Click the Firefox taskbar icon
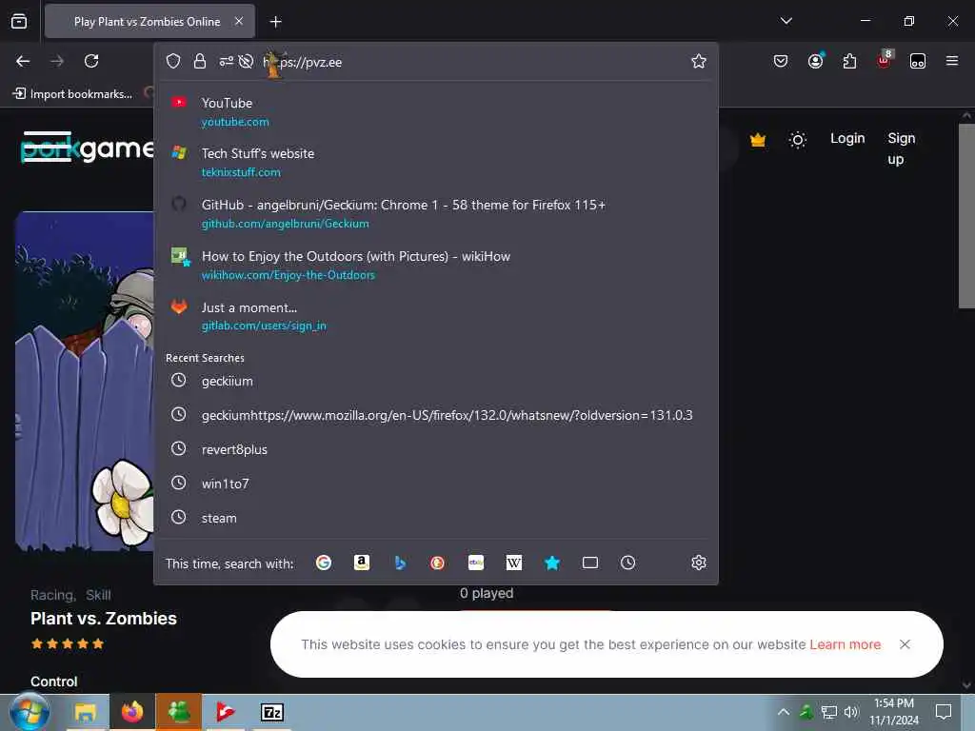Image resolution: width=975 pixels, height=731 pixels. pos(131,712)
